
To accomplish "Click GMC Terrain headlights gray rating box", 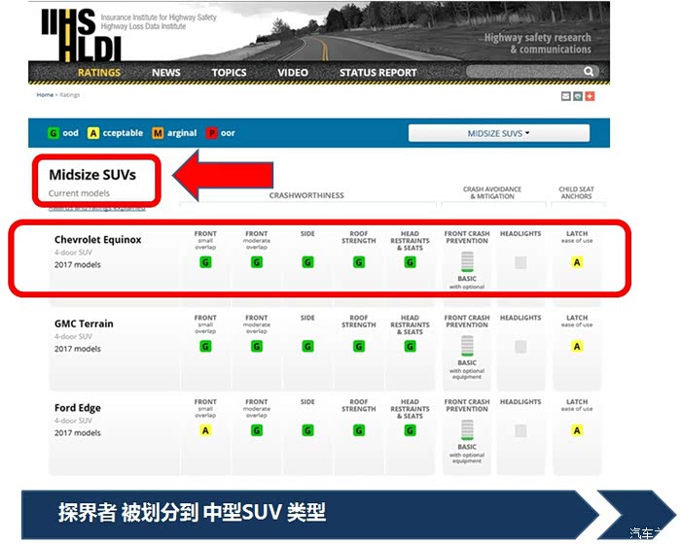I will pos(520,346).
